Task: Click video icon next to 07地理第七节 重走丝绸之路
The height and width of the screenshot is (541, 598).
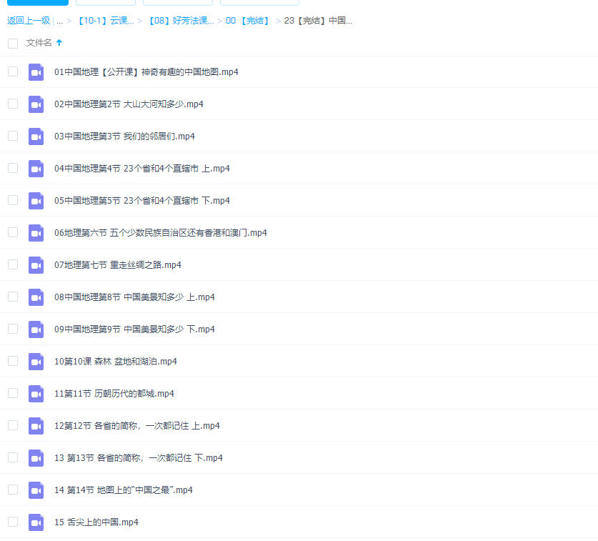Action: click(x=36, y=265)
